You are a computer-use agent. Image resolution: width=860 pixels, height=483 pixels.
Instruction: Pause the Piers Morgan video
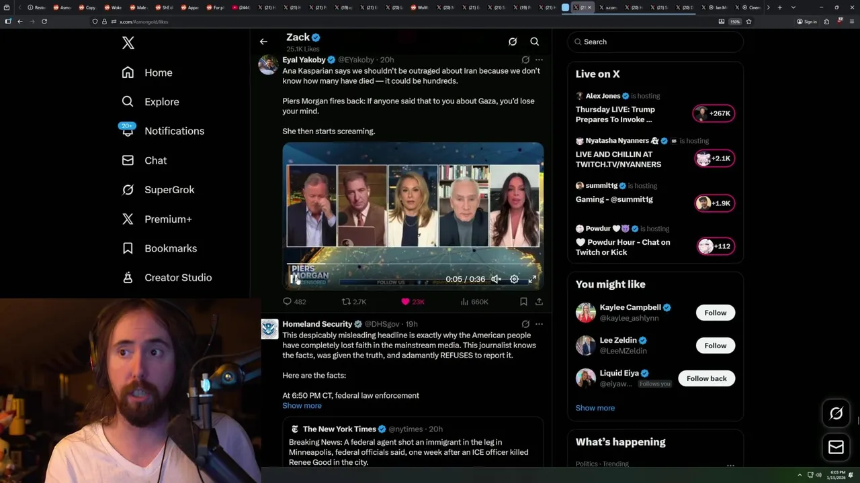point(294,279)
